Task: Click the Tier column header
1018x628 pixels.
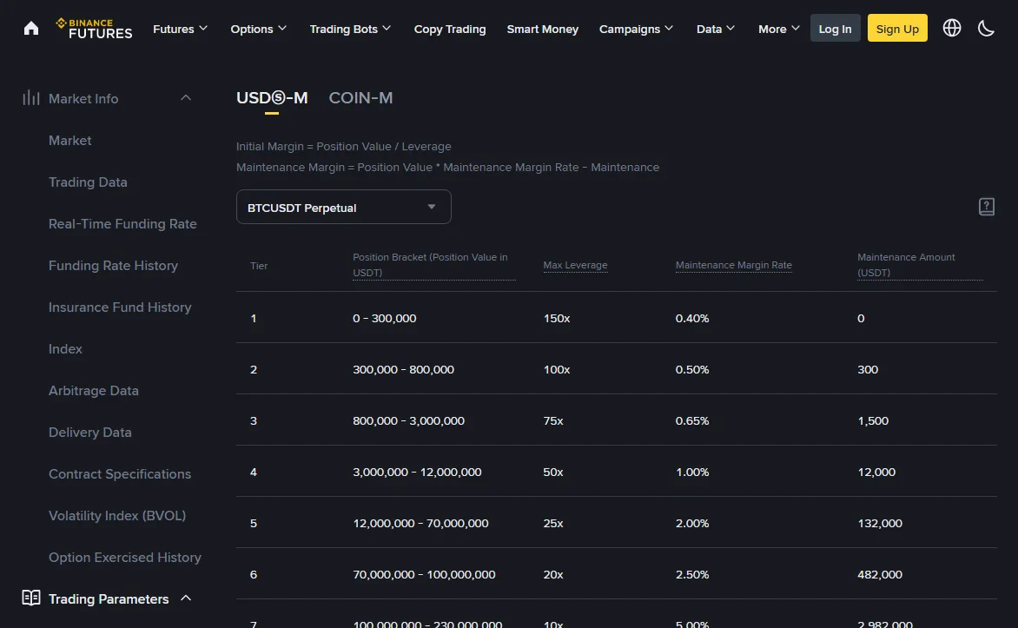Action: [259, 266]
